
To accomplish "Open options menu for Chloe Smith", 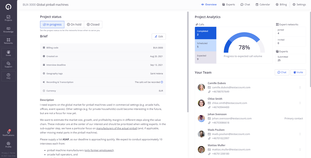I will [x=300, y=103].
